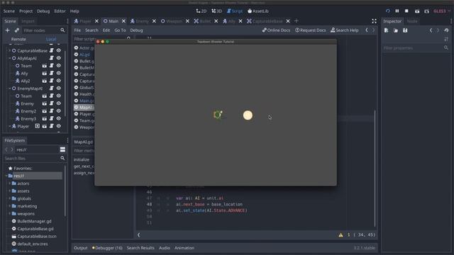The width and height of the screenshot is (454, 255).
Task: Switch to the Node dock tab
Action: pyautogui.click(x=412, y=21)
